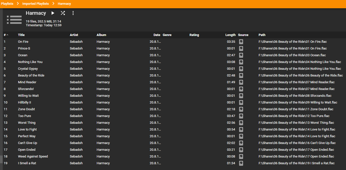The width and height of the screenshot is (346, 170).
Task: Click source icon for Zone Doubt
Action: 241,109
